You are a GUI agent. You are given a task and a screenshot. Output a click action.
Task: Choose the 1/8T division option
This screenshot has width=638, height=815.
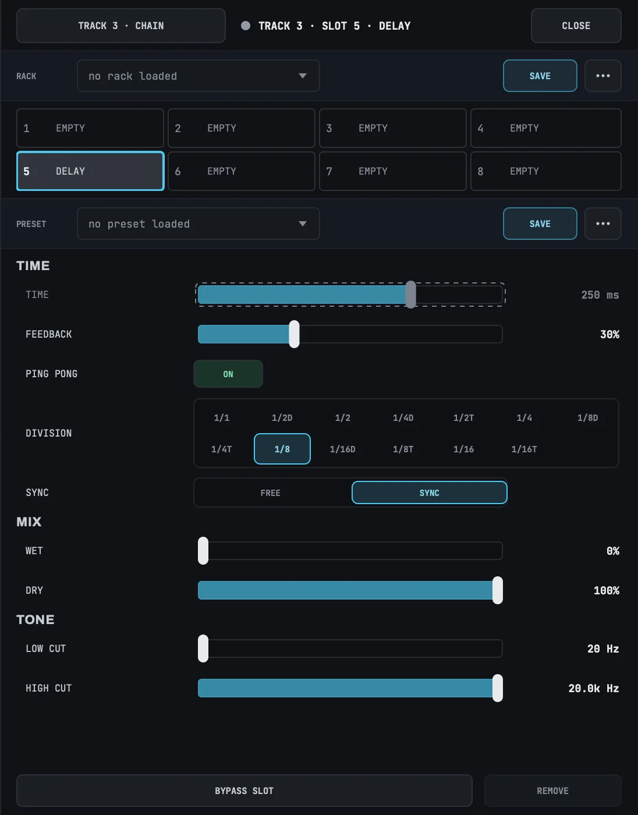403,449
